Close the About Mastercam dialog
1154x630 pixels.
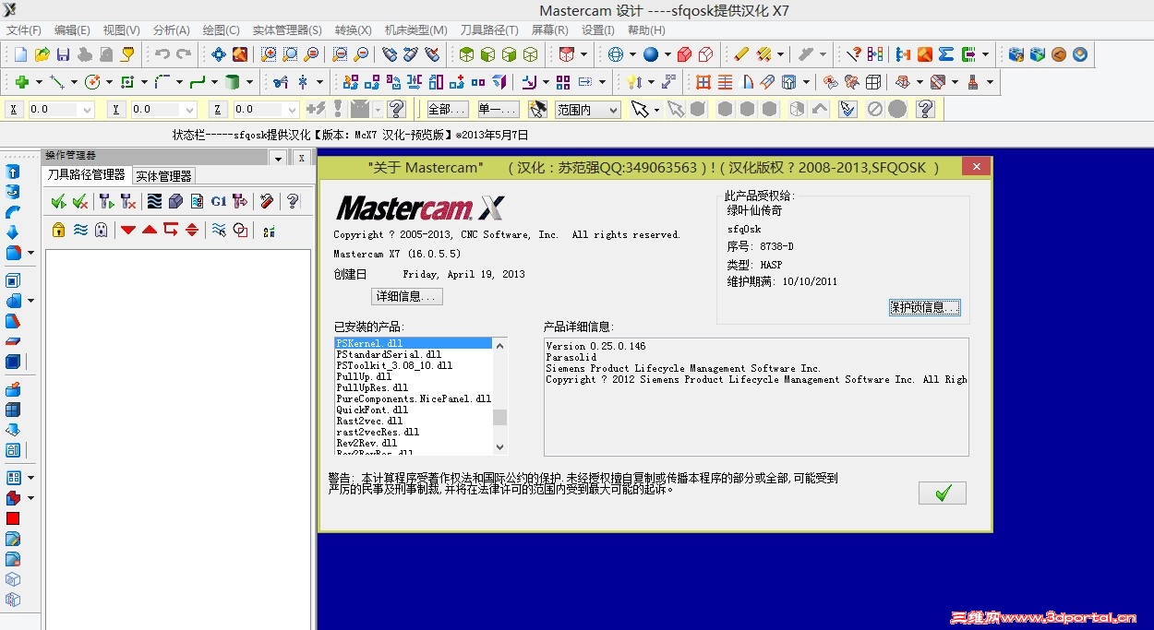(x=976, y=167)
